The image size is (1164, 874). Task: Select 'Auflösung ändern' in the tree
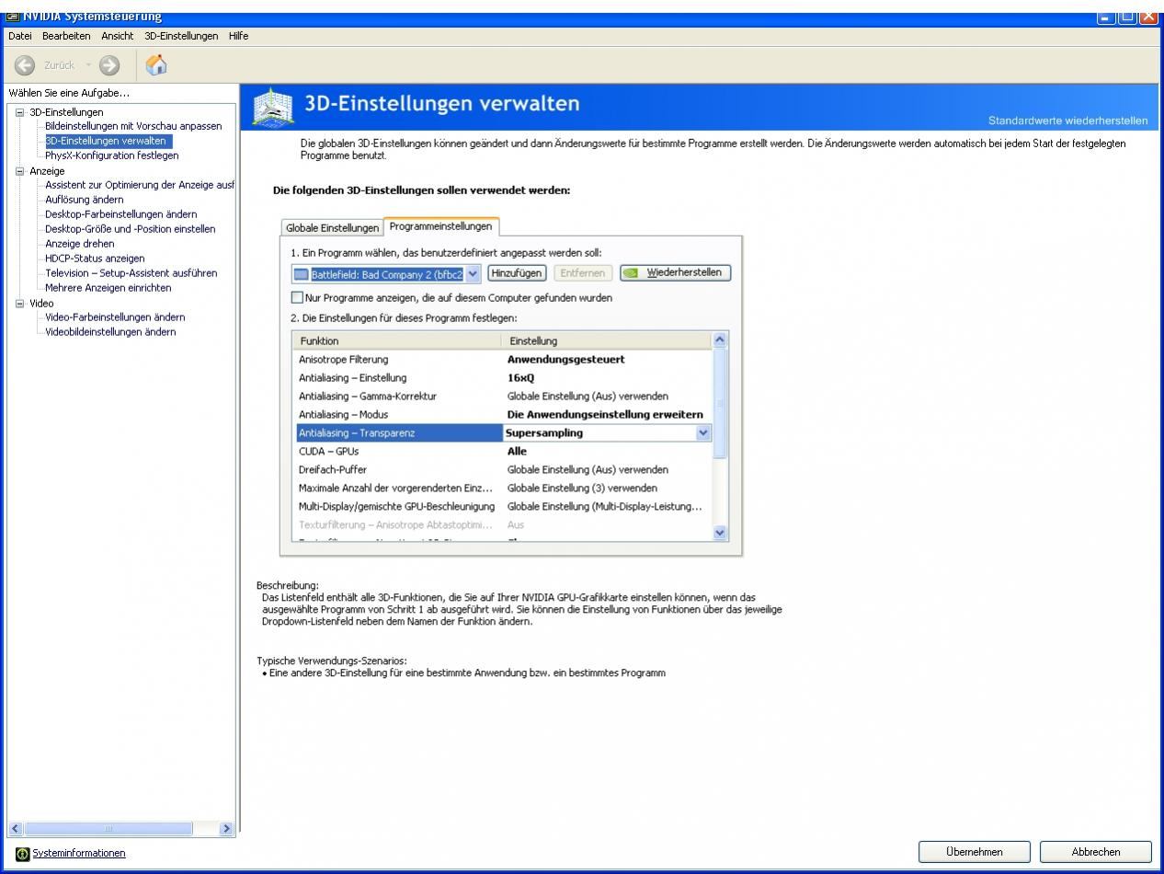pyautogui.click(x=85, y=200)
